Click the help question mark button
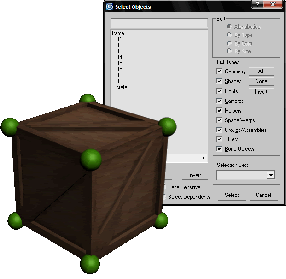The width and height of the screenshot is (286, 279). [257, 5]
